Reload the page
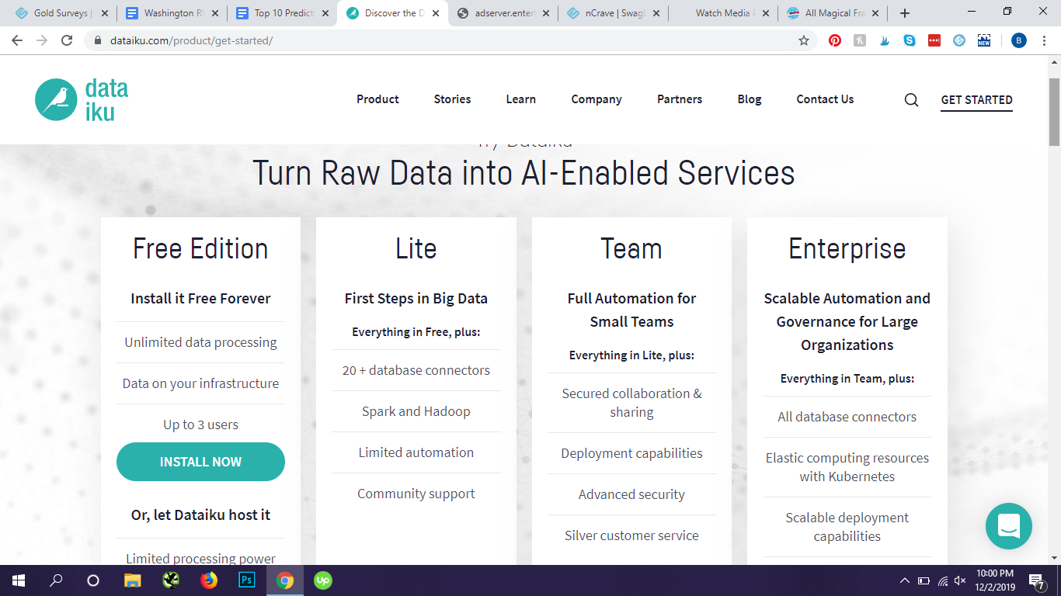 67,40
